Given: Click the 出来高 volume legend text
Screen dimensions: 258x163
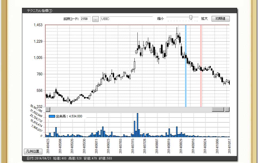Looking at the screenshot, I should click(69, 116).
